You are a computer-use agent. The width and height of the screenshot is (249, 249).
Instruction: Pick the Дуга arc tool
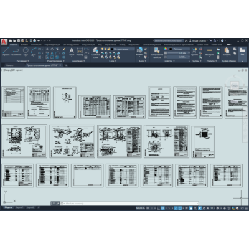(x=34, y=52)
